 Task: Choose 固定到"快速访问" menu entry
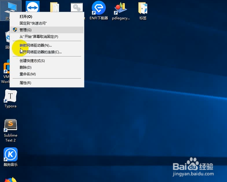coord(47,23)
